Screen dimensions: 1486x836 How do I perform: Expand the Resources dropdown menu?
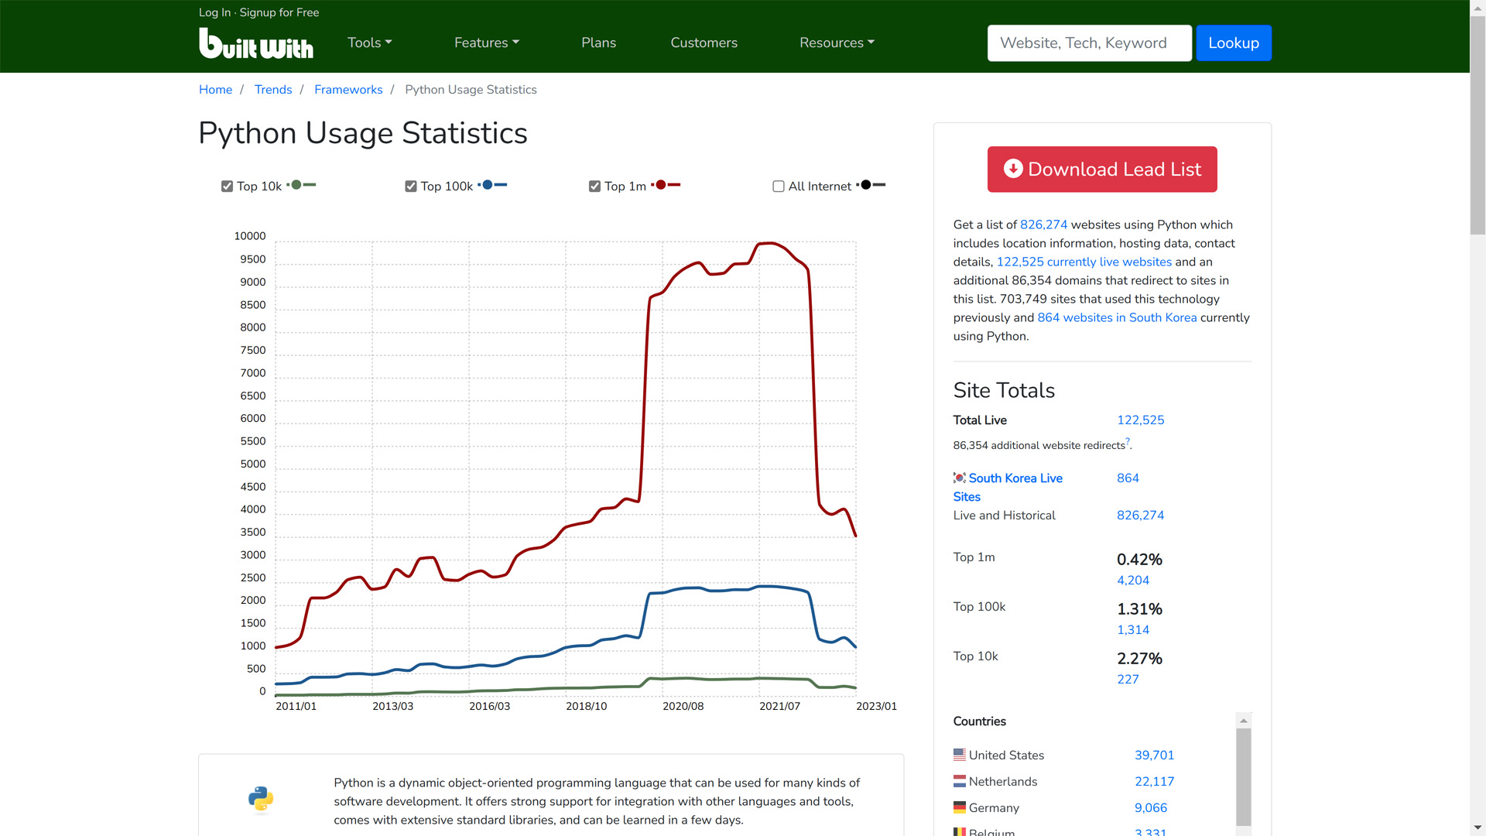pyautogui.click(x=837, y=43)
